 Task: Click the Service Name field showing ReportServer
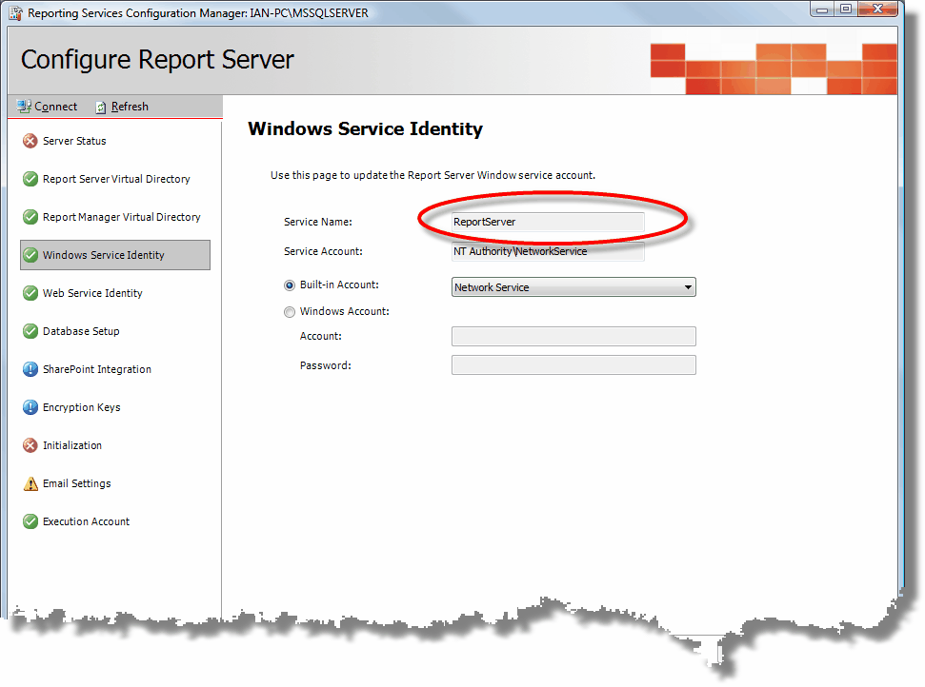(548, 222)
